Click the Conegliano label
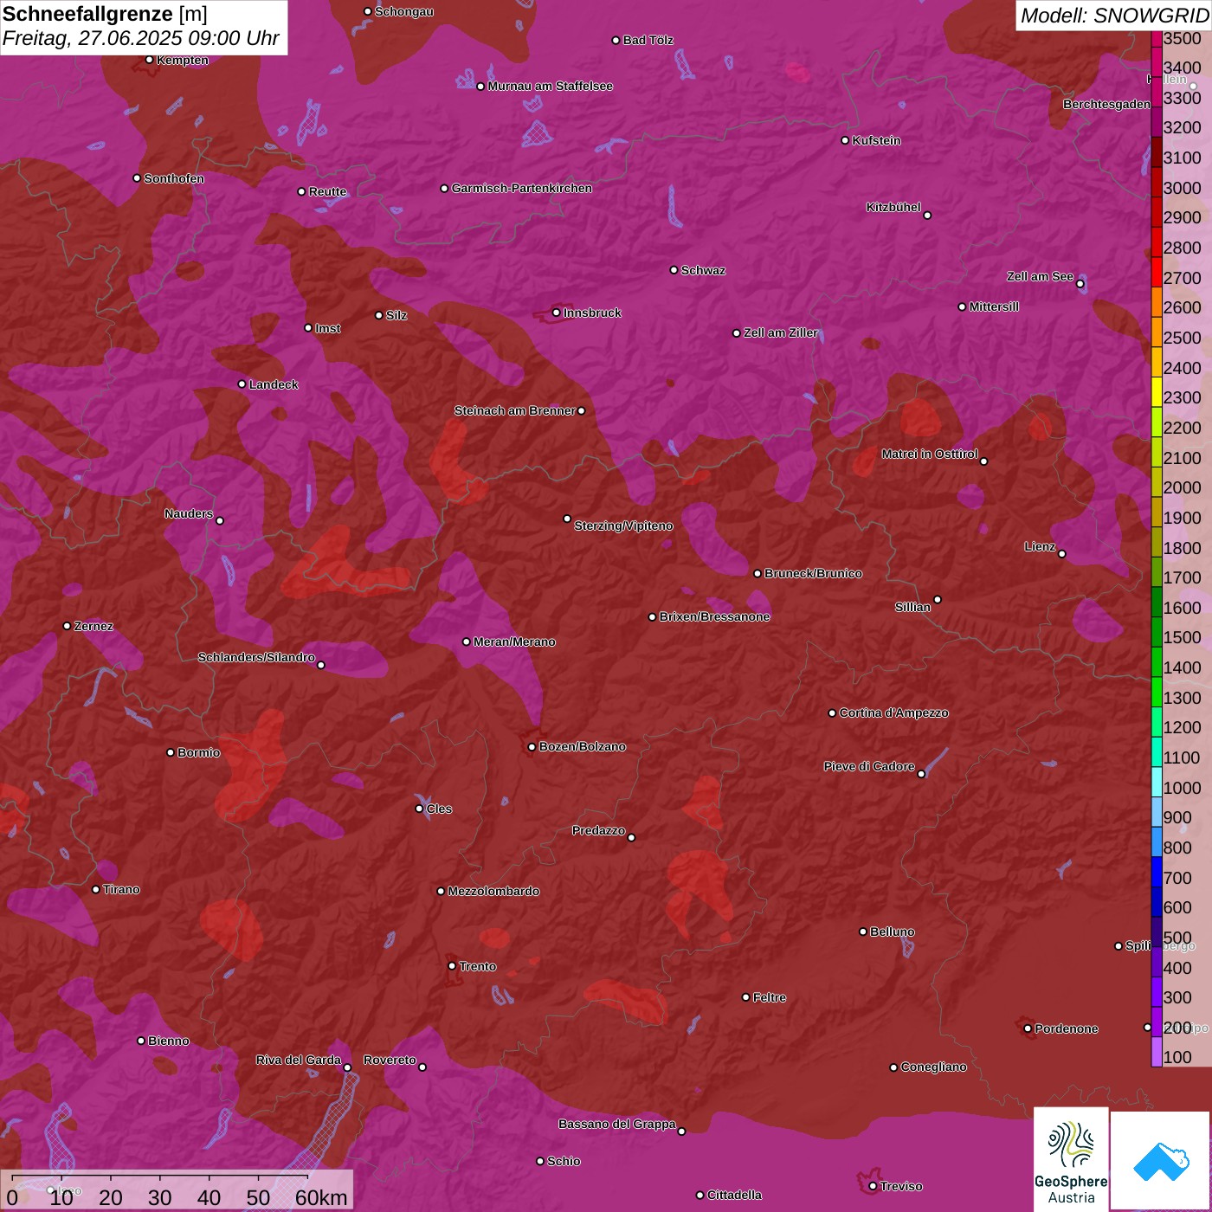Screen dimensions: 1212x1212 (933, 1067)
